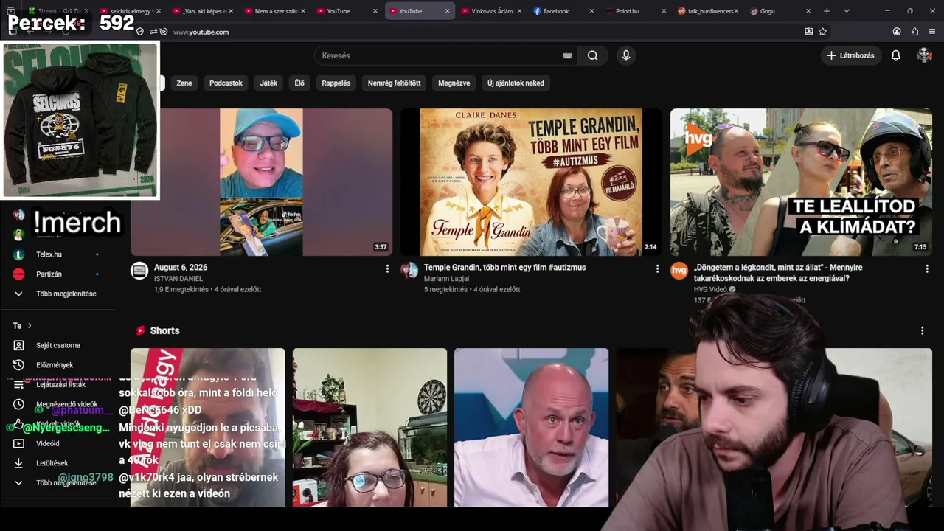Switch to the Gogu browser tab
The image size is (944, 531).
[x=779, y=11]
